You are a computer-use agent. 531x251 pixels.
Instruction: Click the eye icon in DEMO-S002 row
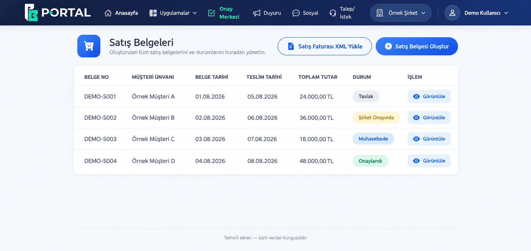tap(416, 118)
